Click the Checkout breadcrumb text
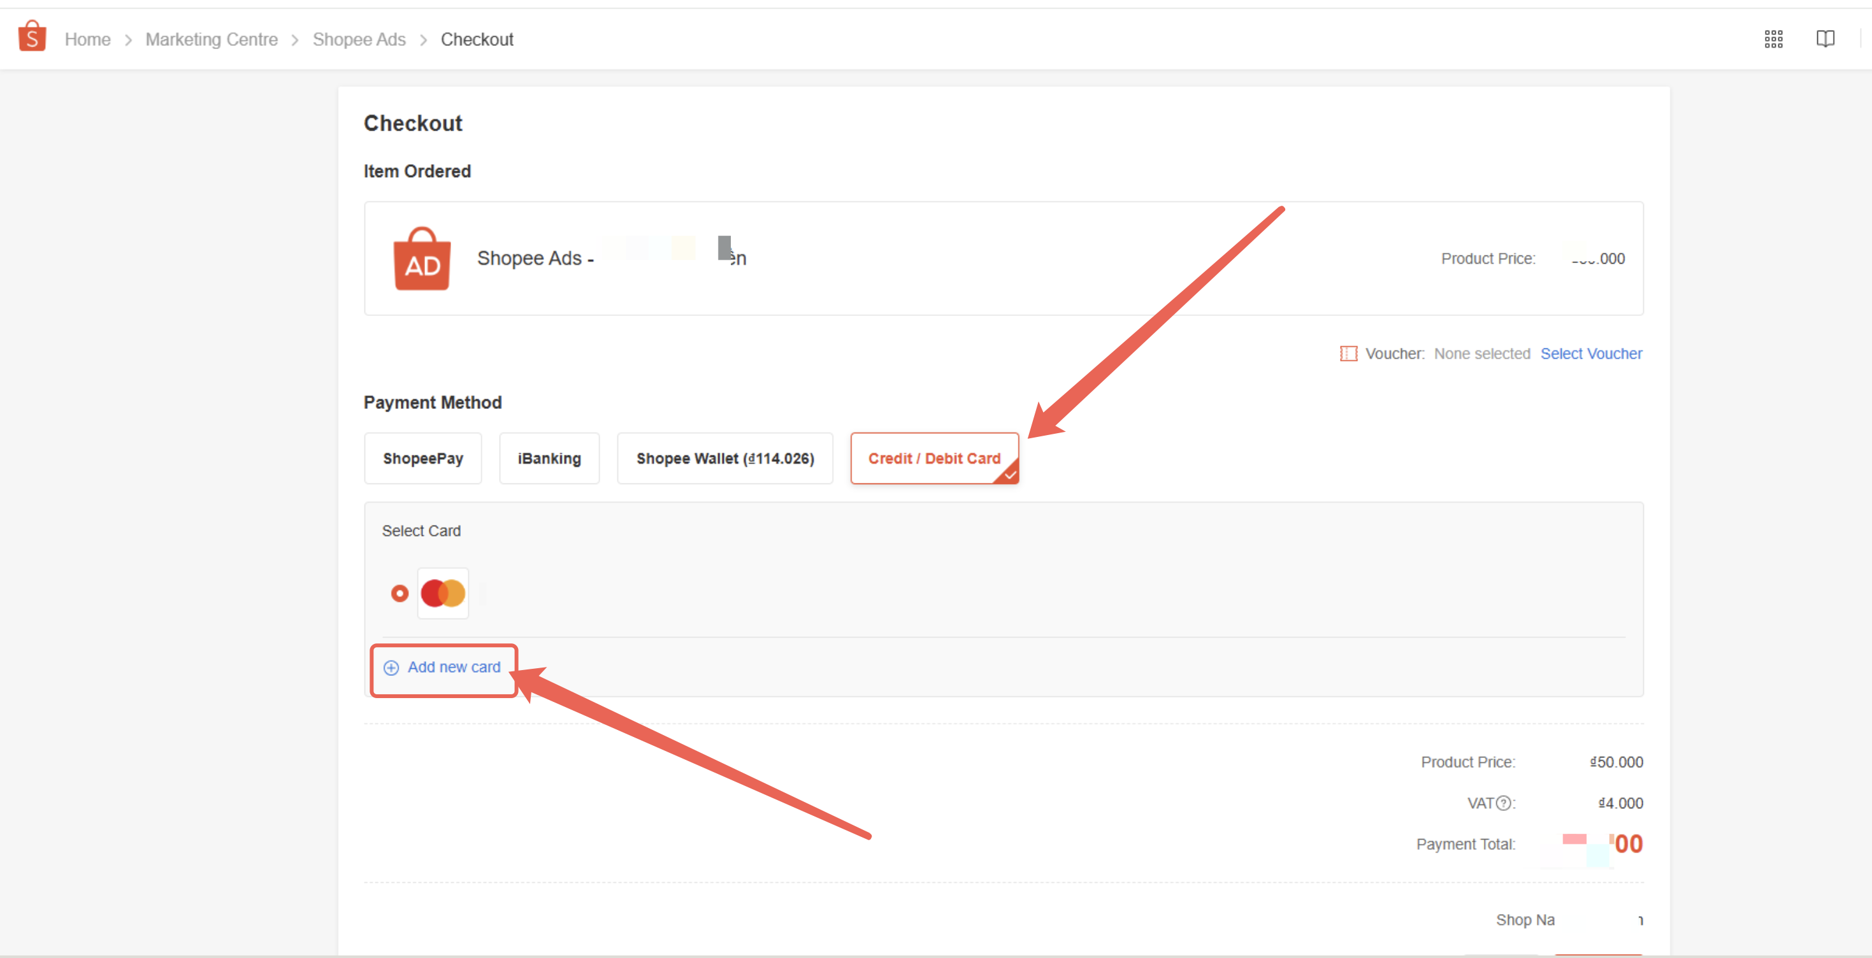Screen dimensions: 1872x958 point(477,39)
